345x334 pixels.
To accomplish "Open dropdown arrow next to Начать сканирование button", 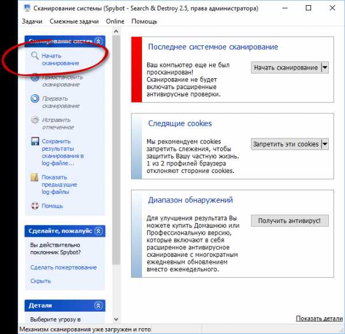I will (325, 67).
